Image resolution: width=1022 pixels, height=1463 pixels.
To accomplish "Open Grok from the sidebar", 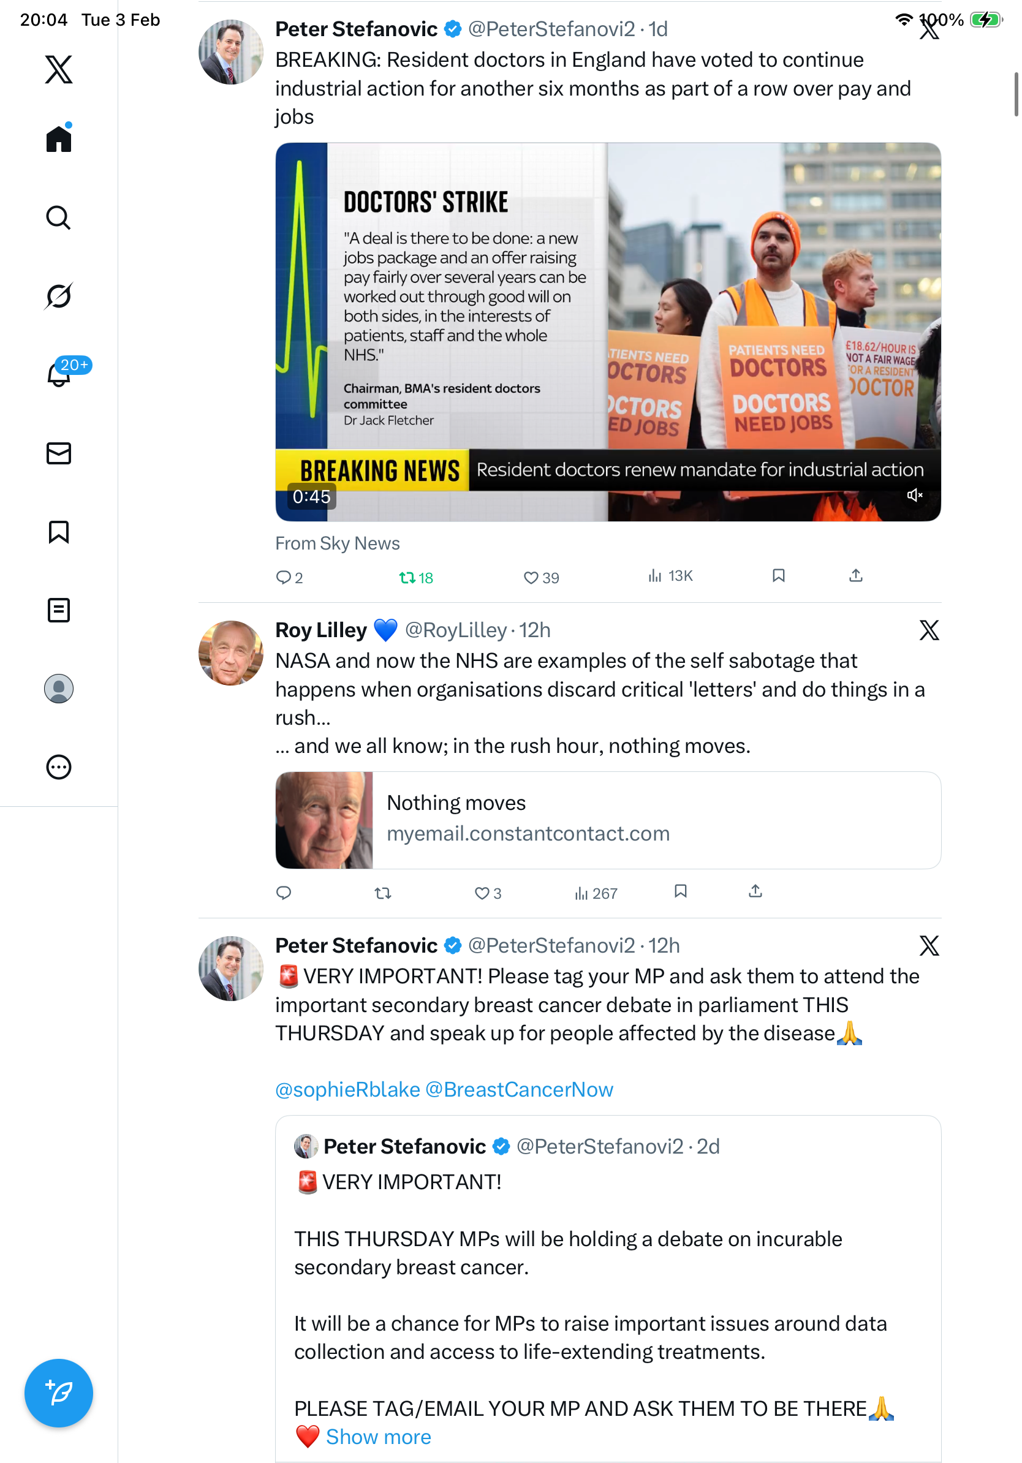I will (x=59, y=296).
